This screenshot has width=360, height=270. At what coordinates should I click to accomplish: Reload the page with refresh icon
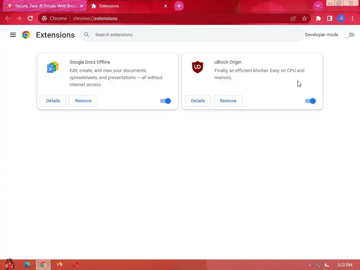pyautogui.click(x=30, y=18)
